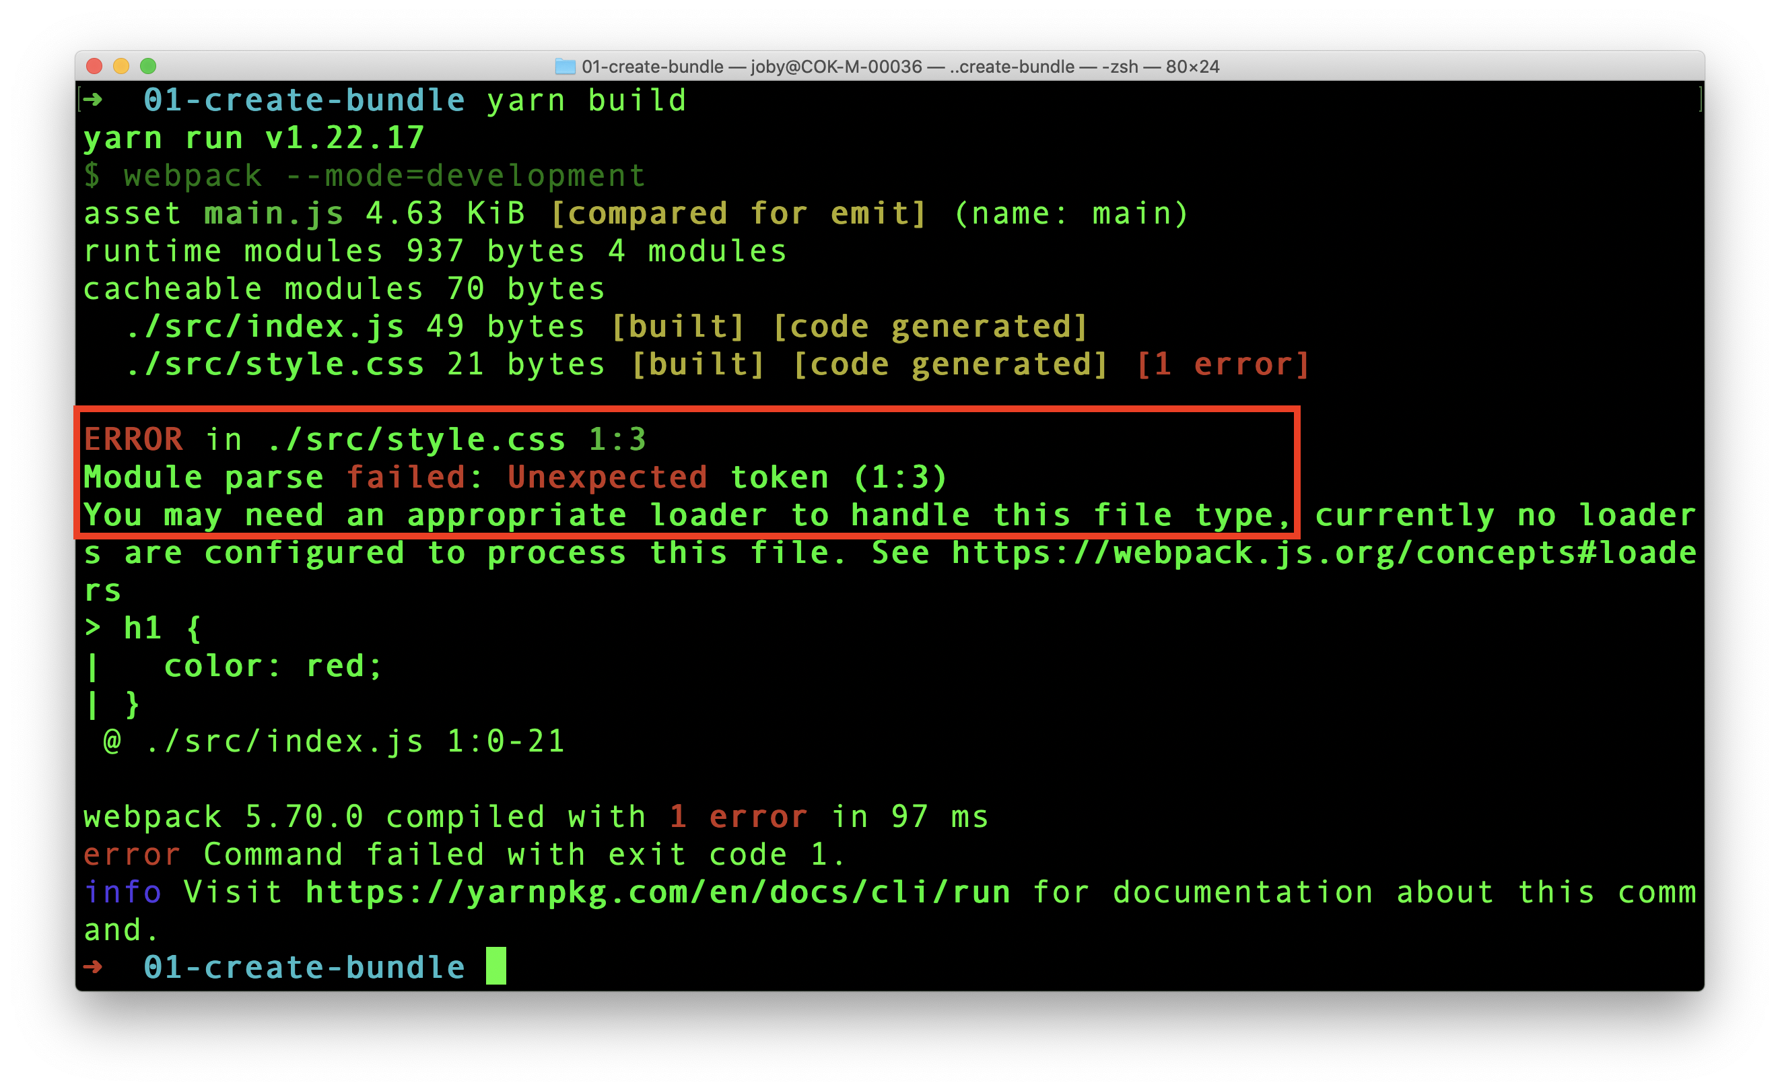The image size is (1780, 1091).
Task: Select the red ERROR label in the highlighted box
Action: tap(133, 438)
